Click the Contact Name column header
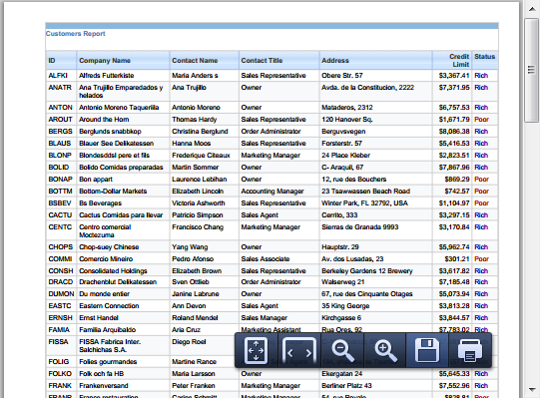 pyautogui.click(x=205, y=60)
